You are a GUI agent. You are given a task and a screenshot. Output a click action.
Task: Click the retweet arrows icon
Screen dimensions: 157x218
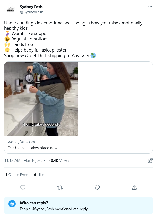pos(60,187)
